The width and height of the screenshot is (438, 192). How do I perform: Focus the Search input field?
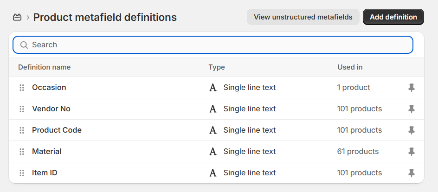pos(218,45)
